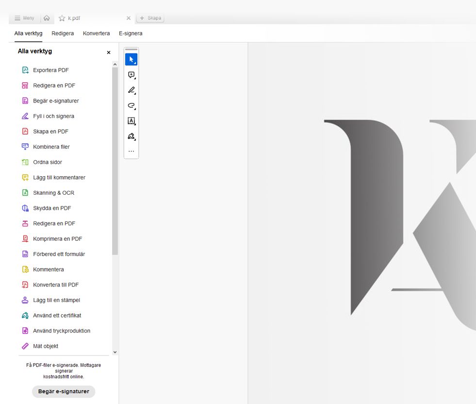Select the freehand draw lasso tool
Image resolution: width=476 pixels, height=404 pixels.
coord(131,105)
